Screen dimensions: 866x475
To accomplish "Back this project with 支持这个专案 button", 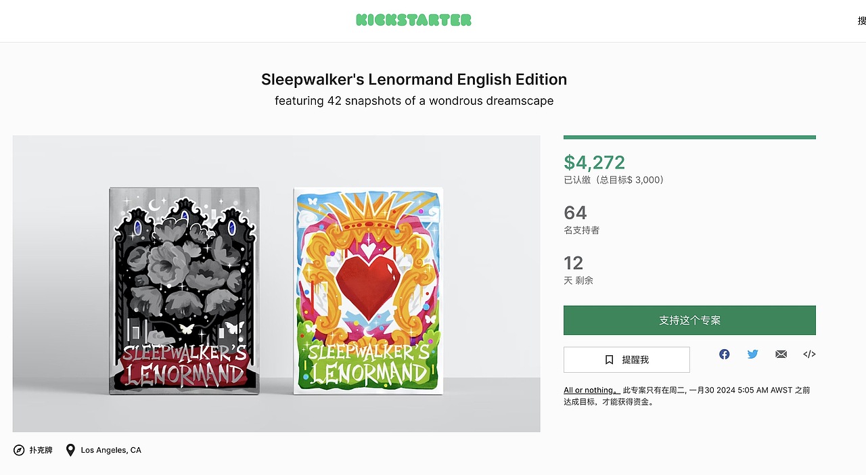I will click(x=689, y=320).
